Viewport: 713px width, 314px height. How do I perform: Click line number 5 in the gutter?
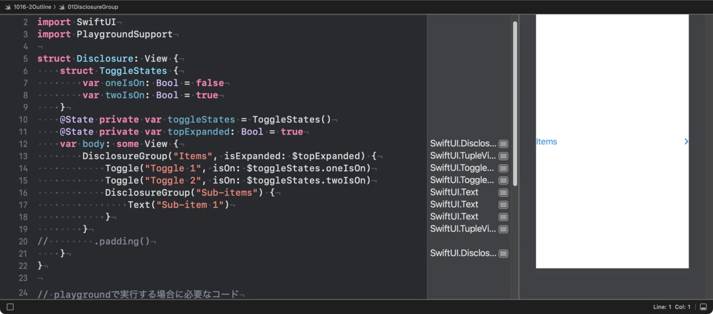coord(26,58)
